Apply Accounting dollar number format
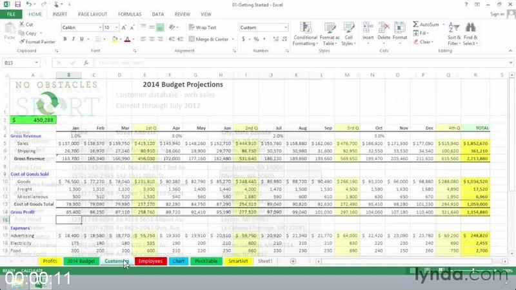This screenshot has width=516, height=290. (243, 39)
